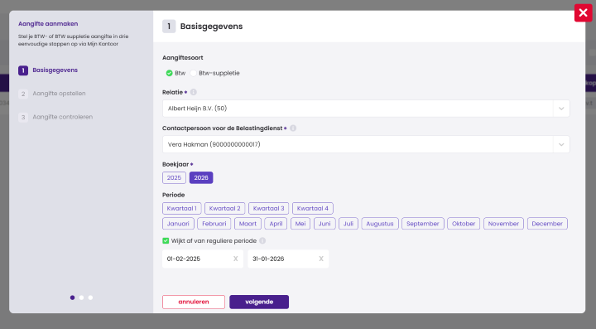This screenshot has height=329, width=596.
Task: Click the start date field 01-02-2025
Action: 198,259
